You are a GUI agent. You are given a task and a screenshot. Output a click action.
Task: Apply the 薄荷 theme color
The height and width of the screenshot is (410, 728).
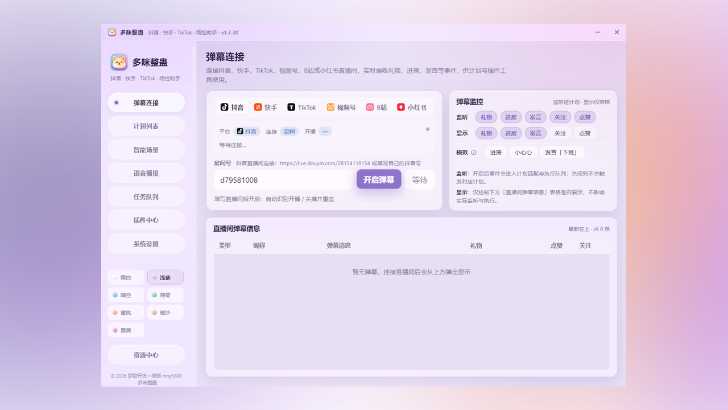click(165, 295)
